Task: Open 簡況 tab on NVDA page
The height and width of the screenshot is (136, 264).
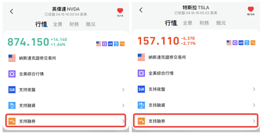Action: pos(91,24)
